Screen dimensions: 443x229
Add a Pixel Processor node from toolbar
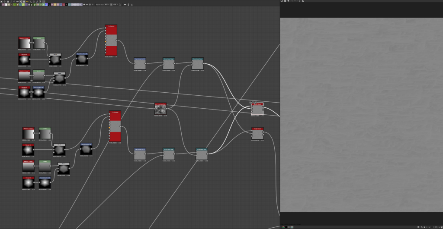[x=49, y=4]
